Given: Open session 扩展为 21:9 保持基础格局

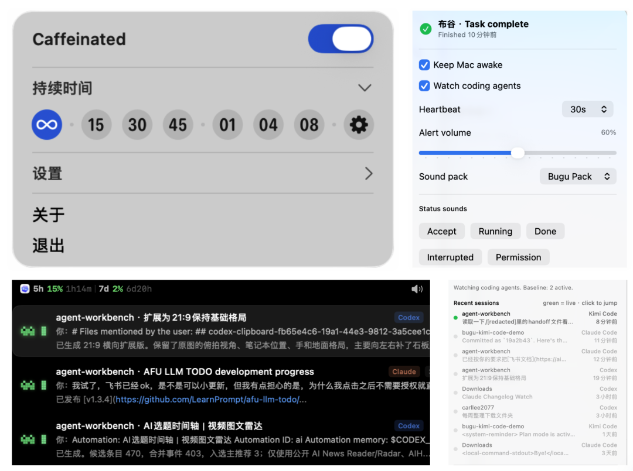Looking at the screenshot, I should click(x=221, y=331).
